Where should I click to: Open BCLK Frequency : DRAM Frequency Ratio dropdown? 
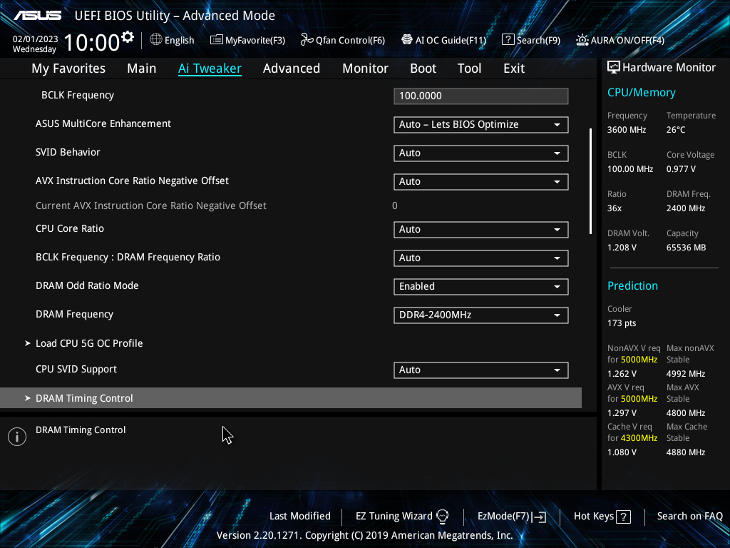pyautogui.click(x=481, y=258)
